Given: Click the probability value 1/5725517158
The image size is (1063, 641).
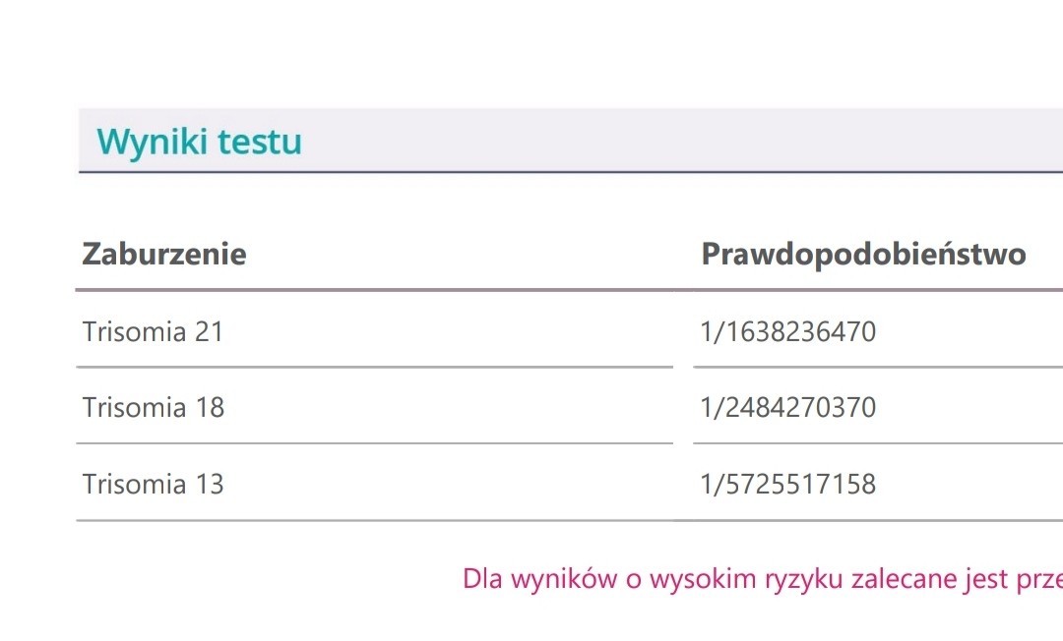Looking at the screenshot, I should [787, 485].
